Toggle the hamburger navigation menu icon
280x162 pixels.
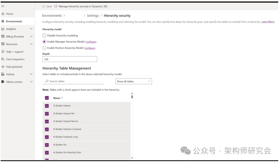point(3,6)
